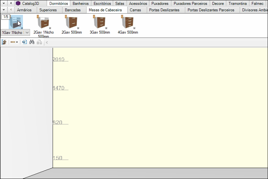Select the 3Gav 500mm nightstand thumbnail
This screenshot has height=179, width=268.
[100, 22]
